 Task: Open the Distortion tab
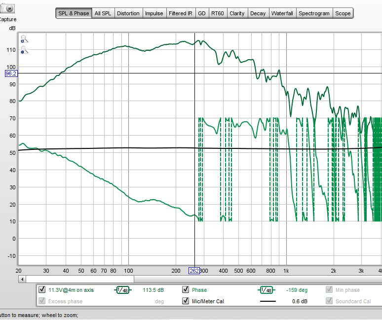pyautogui.click(x=128, y=13)
